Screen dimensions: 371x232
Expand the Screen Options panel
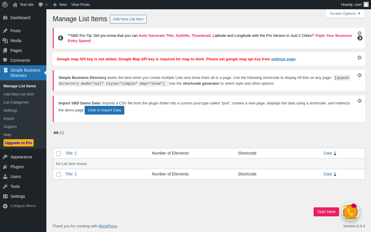tap(345, 14)
